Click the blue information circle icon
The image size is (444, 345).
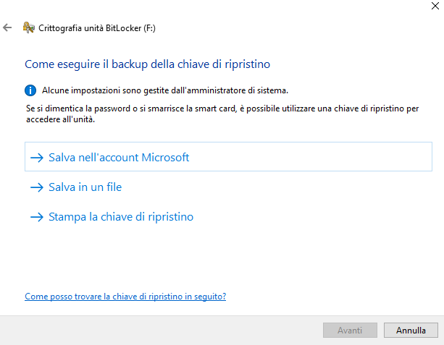[30, 90]
